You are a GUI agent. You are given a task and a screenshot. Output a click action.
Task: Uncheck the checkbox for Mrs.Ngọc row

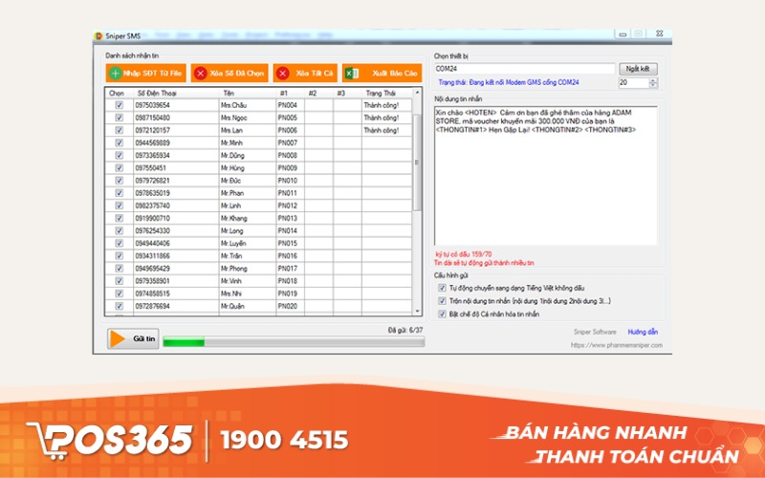tap(119, 118)
